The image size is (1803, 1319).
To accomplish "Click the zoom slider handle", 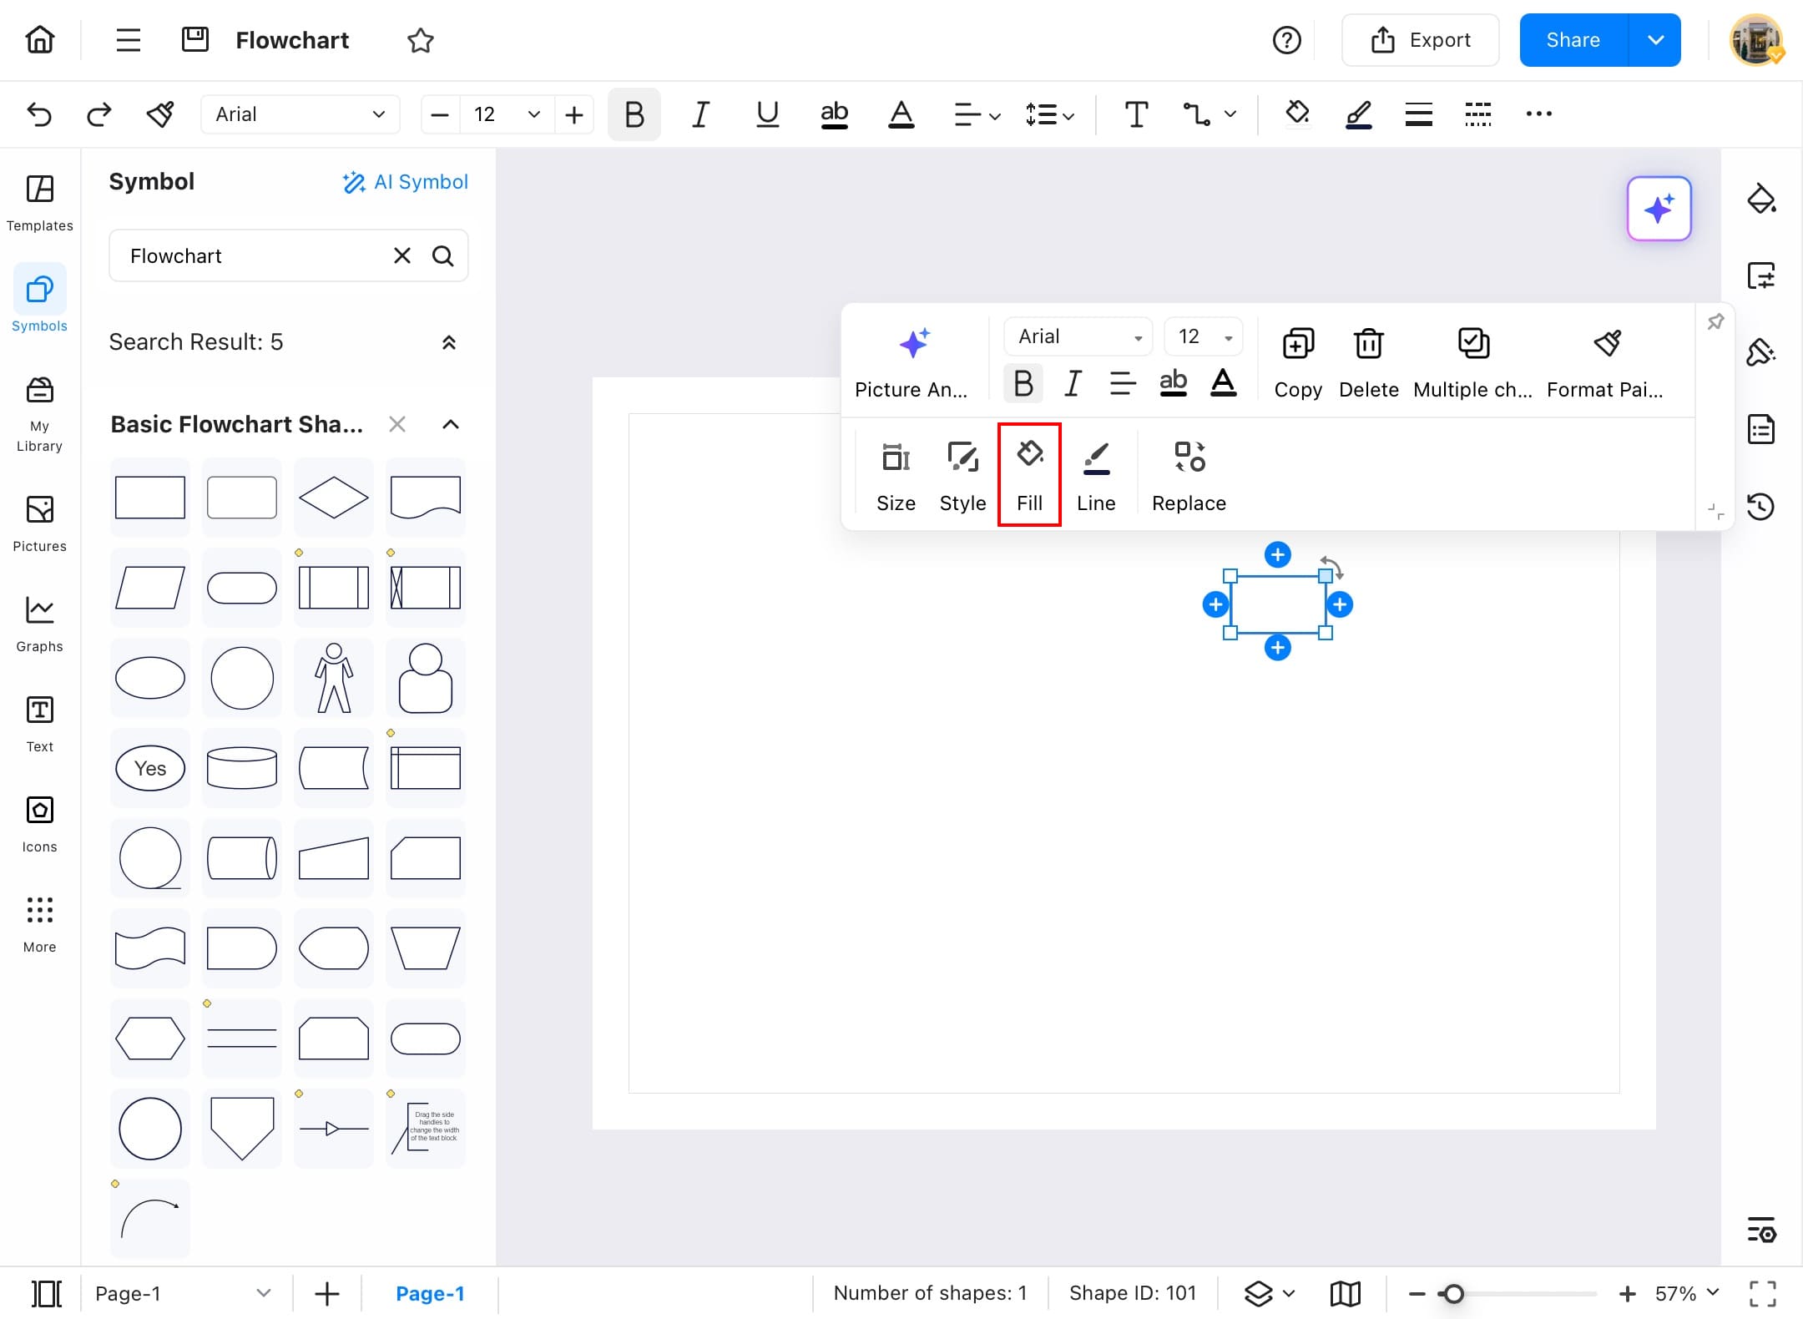I will pos(1453,1294).
